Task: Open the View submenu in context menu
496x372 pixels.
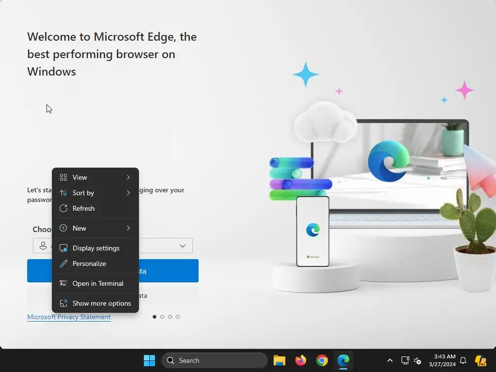Action: tap(95, 177)
